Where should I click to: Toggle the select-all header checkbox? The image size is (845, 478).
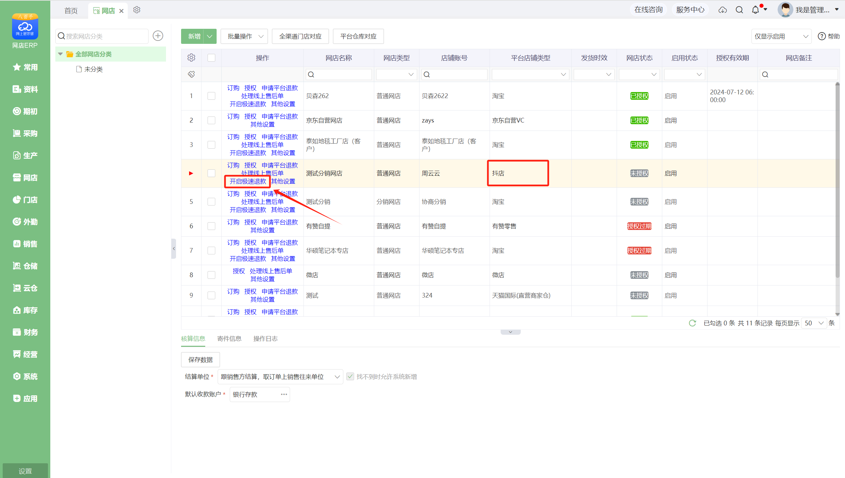211,58
